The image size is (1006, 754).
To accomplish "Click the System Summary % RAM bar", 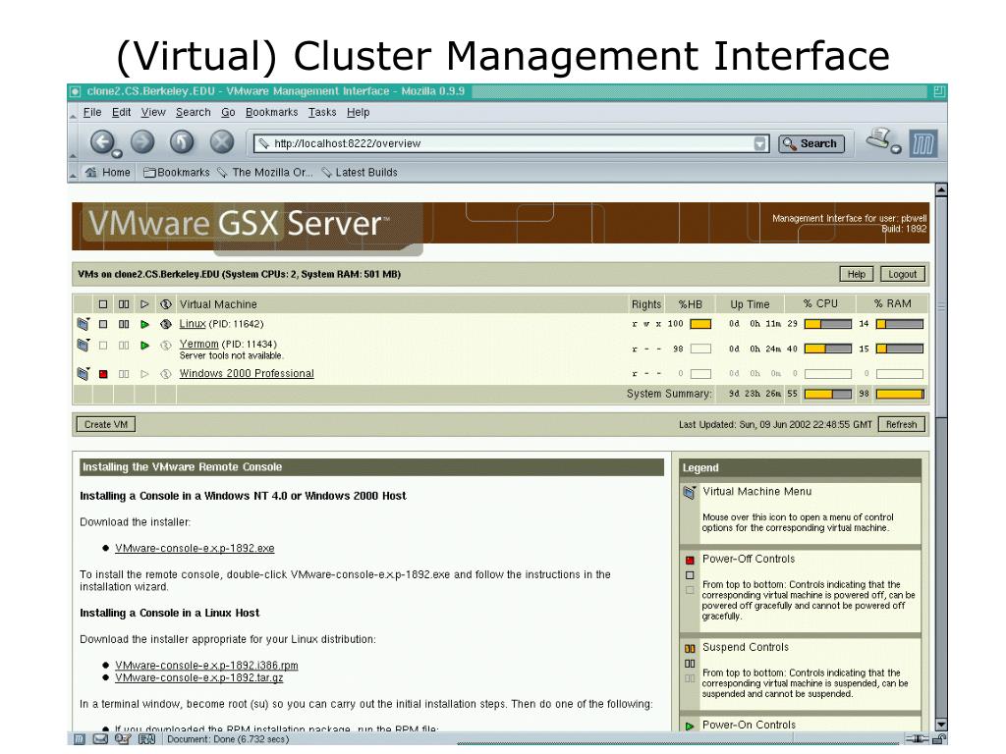I will [x=900, y=394].
